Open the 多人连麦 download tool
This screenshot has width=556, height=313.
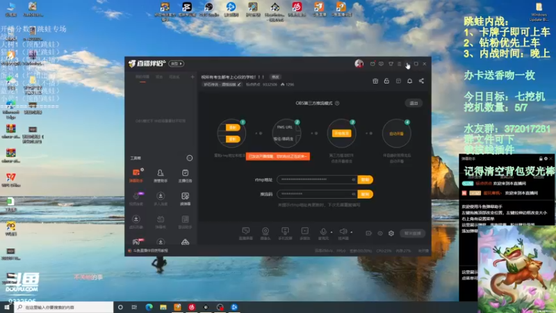pos(161,199)
